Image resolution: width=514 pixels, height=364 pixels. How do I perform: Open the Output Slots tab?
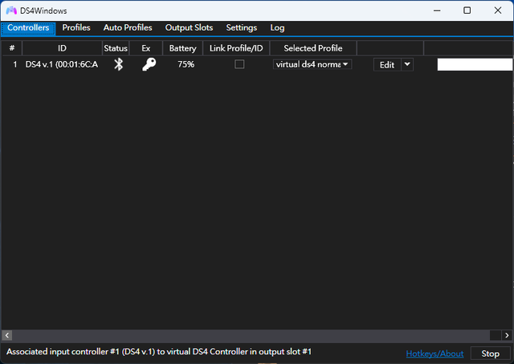click(190, 28)
